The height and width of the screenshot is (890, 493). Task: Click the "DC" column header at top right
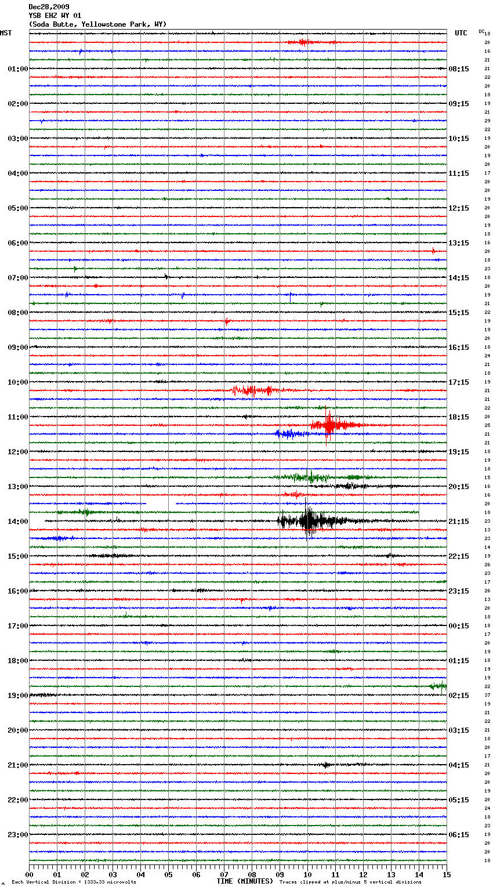[x=481, y=31]
